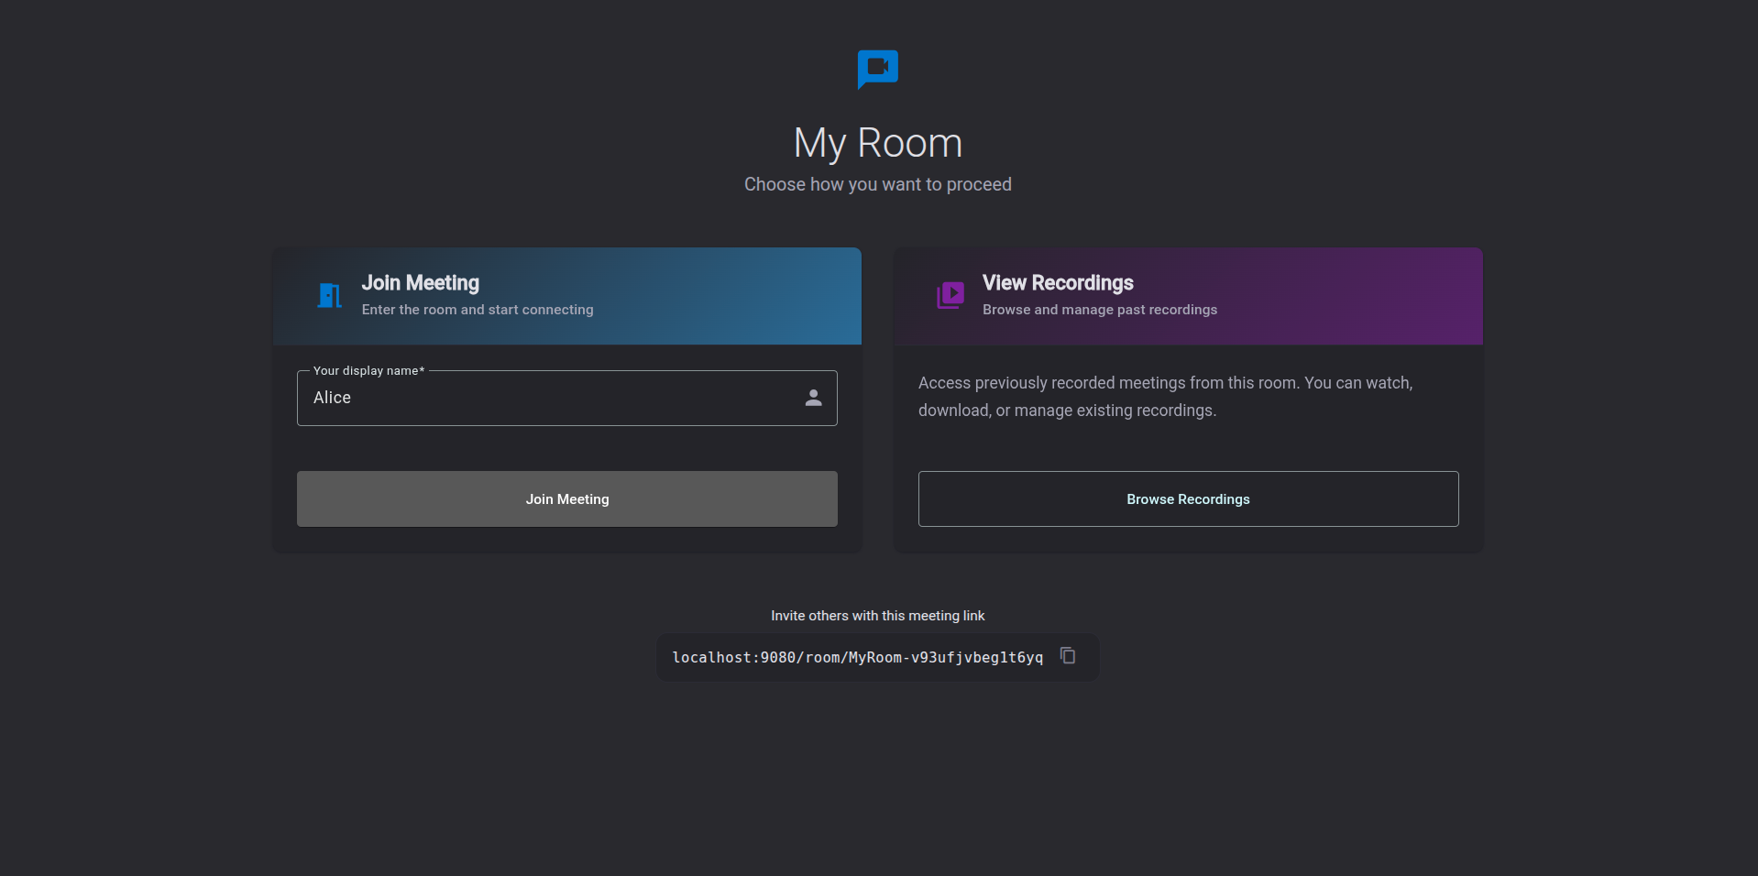Click the name 'Alice' in the text box

(x=332, y=398)
